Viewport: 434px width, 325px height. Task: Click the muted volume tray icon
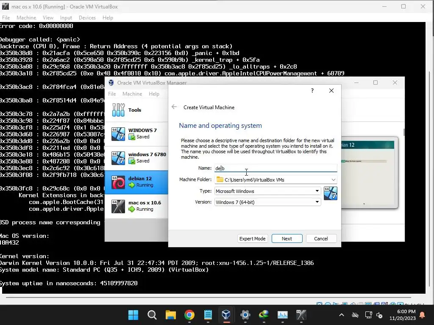pos(379,315)
